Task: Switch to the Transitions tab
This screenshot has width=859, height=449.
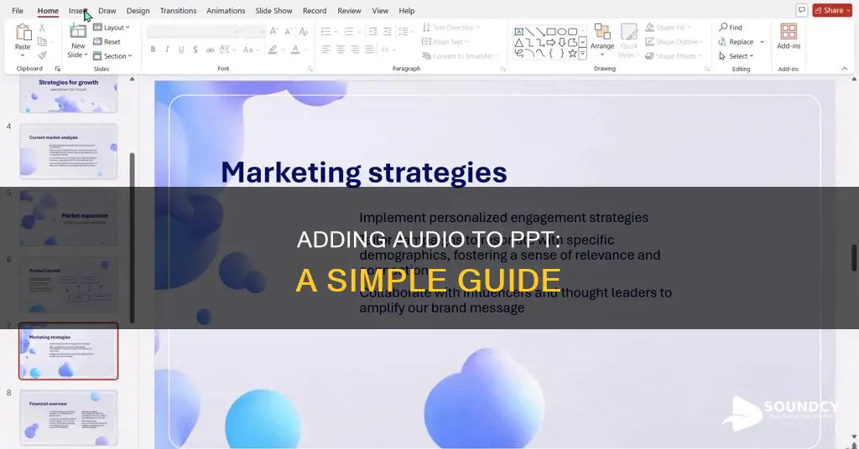Action: pos(178,10)
